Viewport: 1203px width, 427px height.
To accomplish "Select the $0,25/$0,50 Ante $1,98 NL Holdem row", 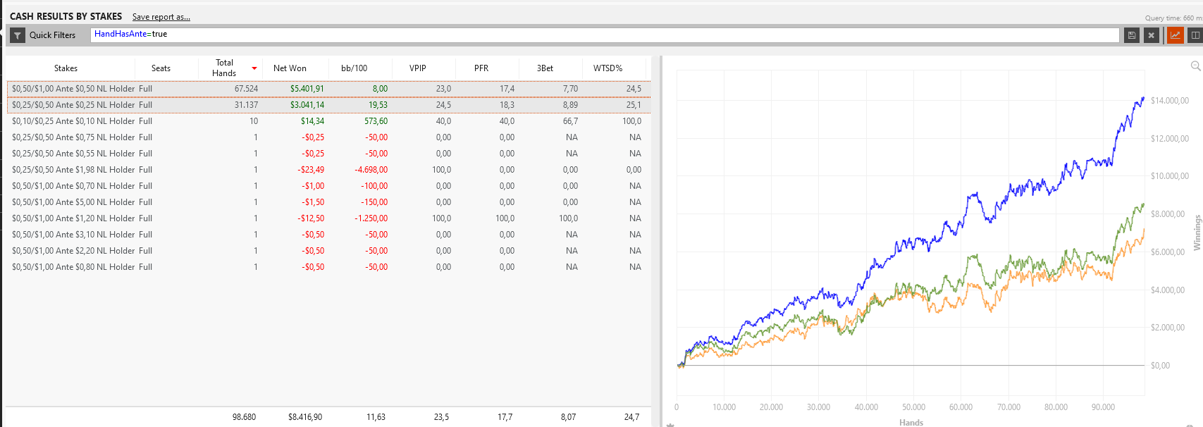I will (328, 170).
